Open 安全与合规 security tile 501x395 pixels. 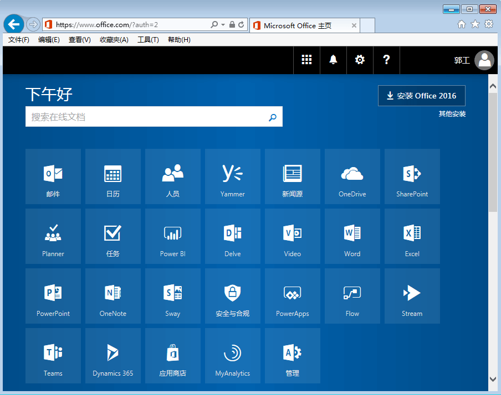[233, 296]
